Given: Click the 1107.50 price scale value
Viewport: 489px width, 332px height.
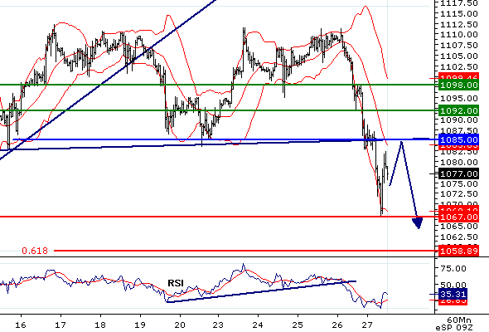Looking at the screenshot, I should click(x=458, y=46).
